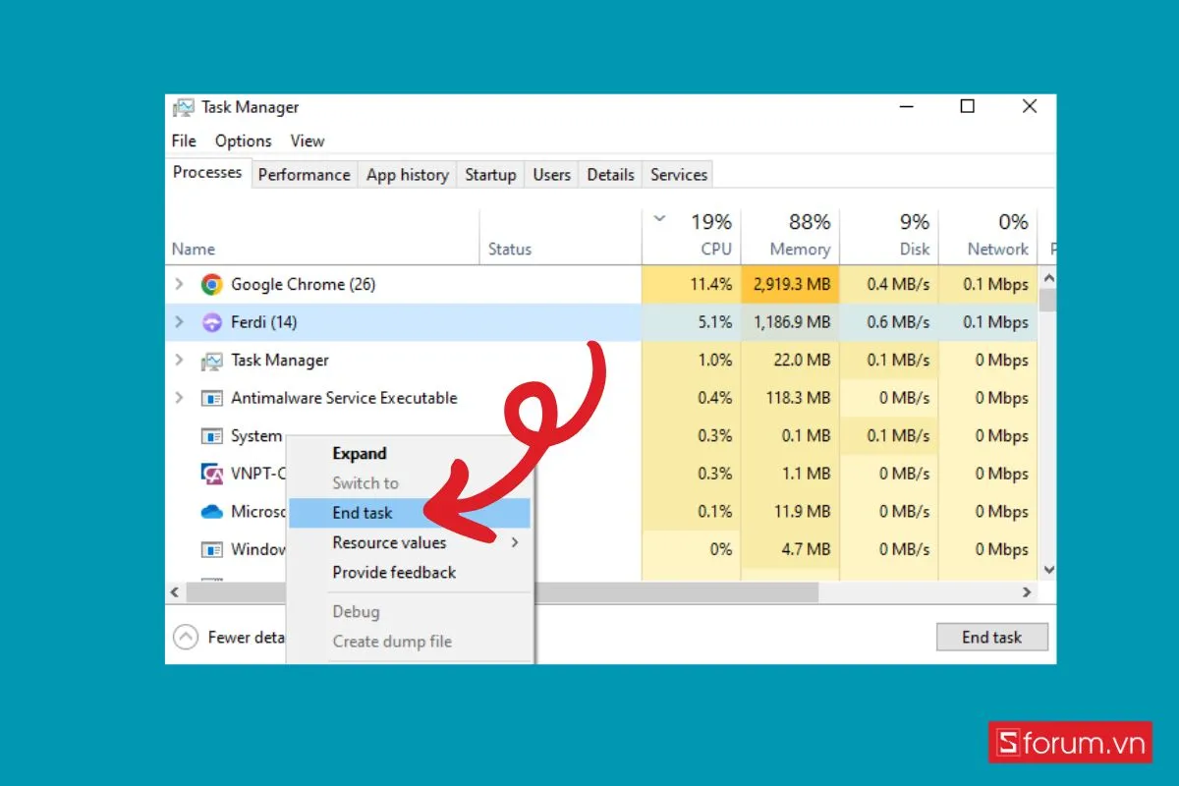Open the Resource values submenu
This screenshot has width=1179, height=786.
pos(389,542)
